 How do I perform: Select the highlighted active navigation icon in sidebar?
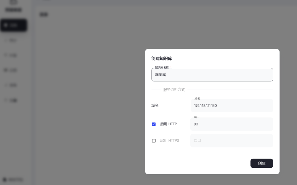click(6, 25)
